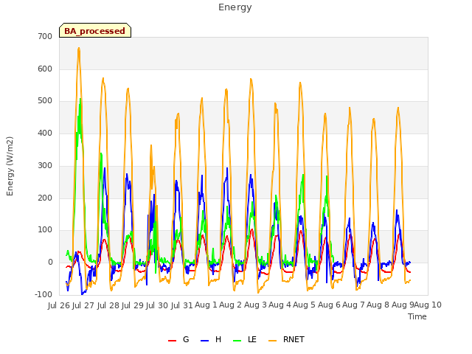Viewport: 472px width, 354px height.
Task: Click the BA_processed annotation label
Action: click(x=95, y=30)
